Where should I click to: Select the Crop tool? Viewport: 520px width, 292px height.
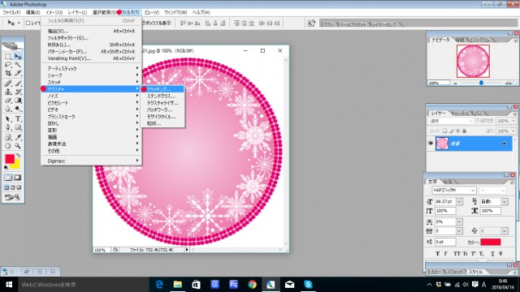pos(8,73)
